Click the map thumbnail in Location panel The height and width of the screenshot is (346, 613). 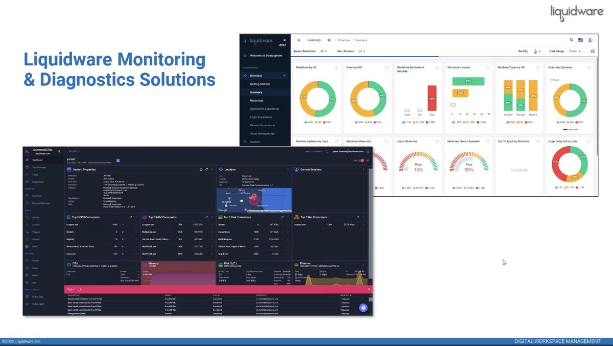point(254,200)
